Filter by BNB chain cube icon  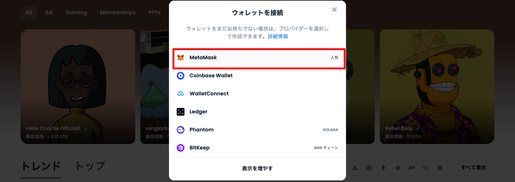[x=369, y=168]
